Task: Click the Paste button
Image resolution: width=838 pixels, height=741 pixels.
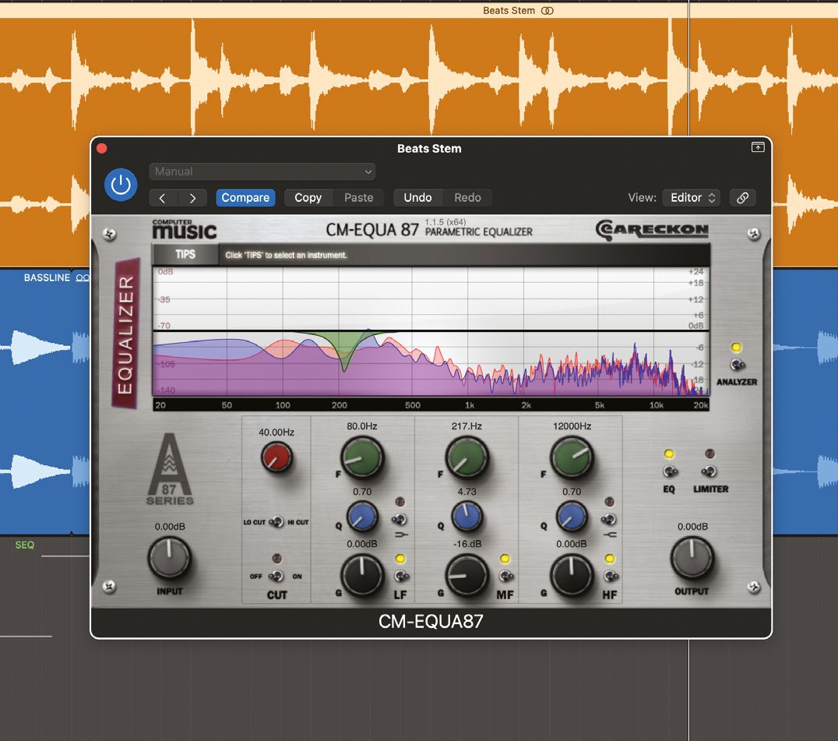Action: (x=358, y=198)
